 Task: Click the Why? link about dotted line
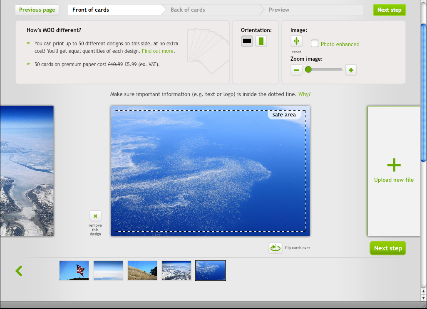(304, 94)
